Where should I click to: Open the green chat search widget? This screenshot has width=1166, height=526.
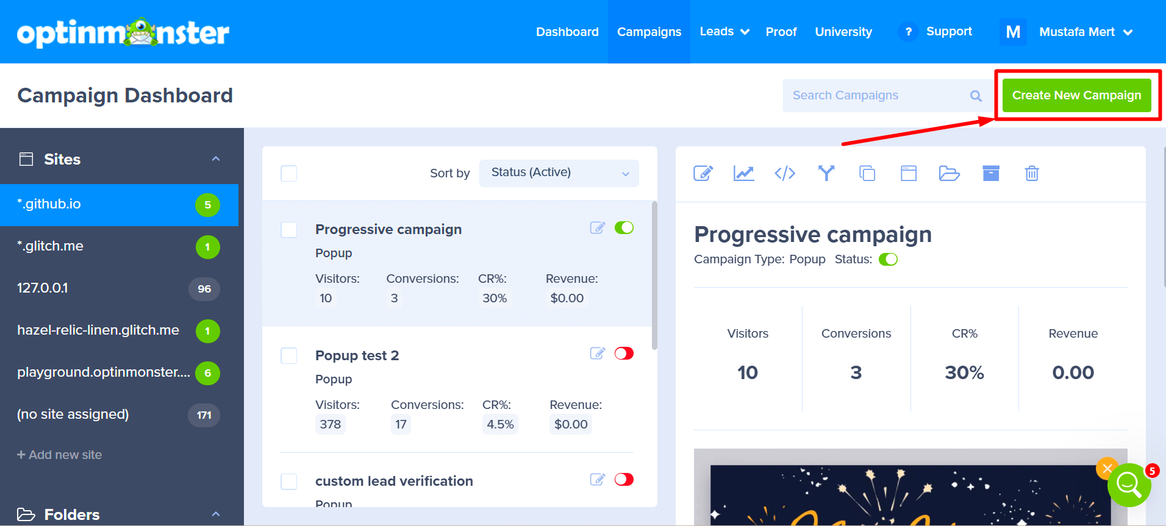1129,485
